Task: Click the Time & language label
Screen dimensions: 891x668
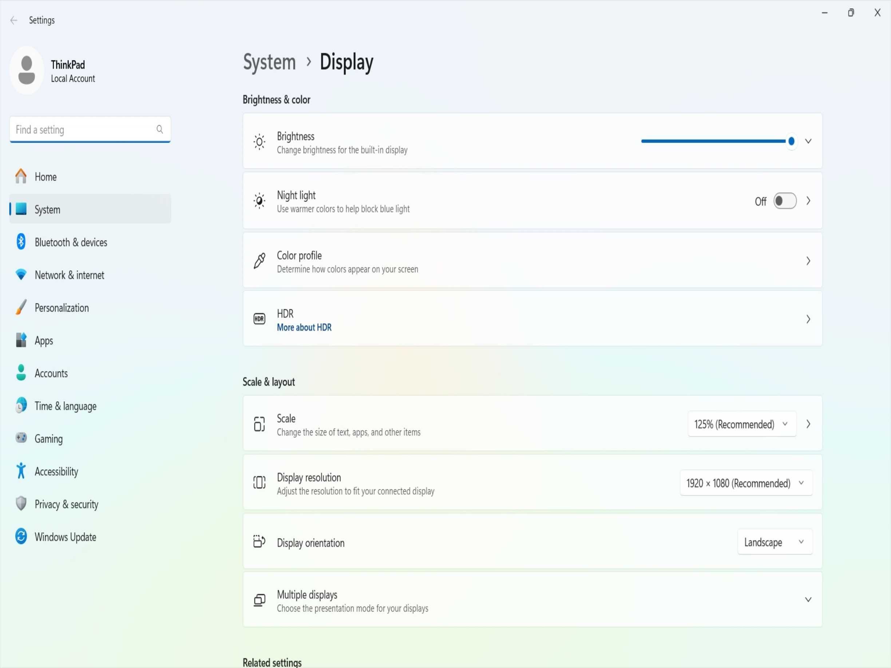Action: pyautogui.click(x=66, y=406)
